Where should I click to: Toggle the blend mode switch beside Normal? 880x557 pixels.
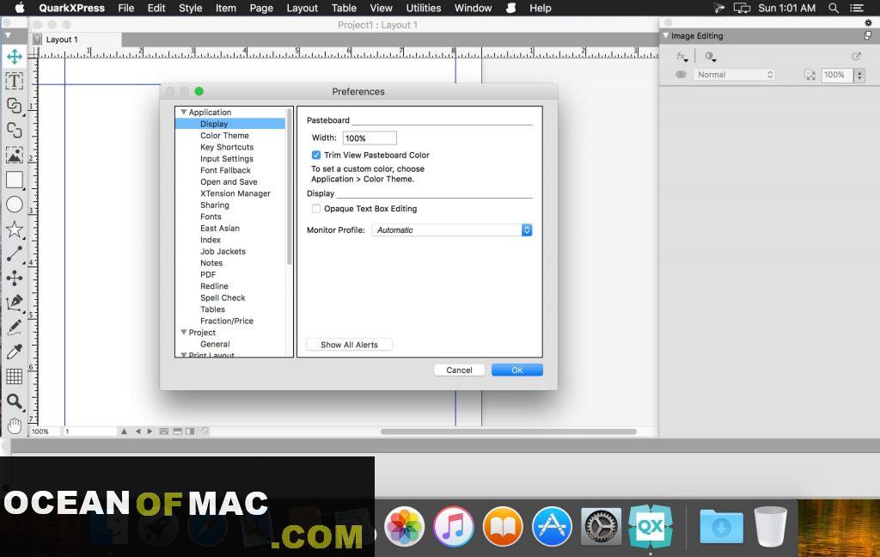(681, 75)
